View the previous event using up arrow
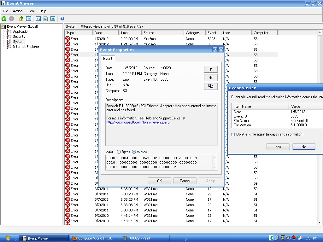Image resolution: width=323 pixels, height=242 pixels. pyautogui.click(x=211, y=69)
